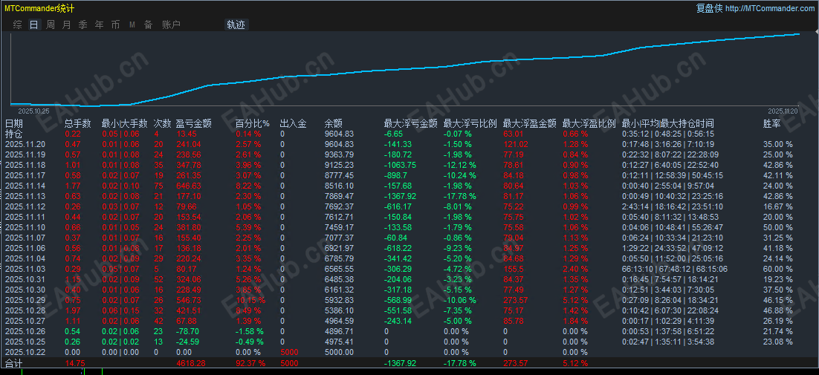Click the 最大浮亏比例 column header
Viewport: 819px width, 375px height.
(x=470, y=123)
